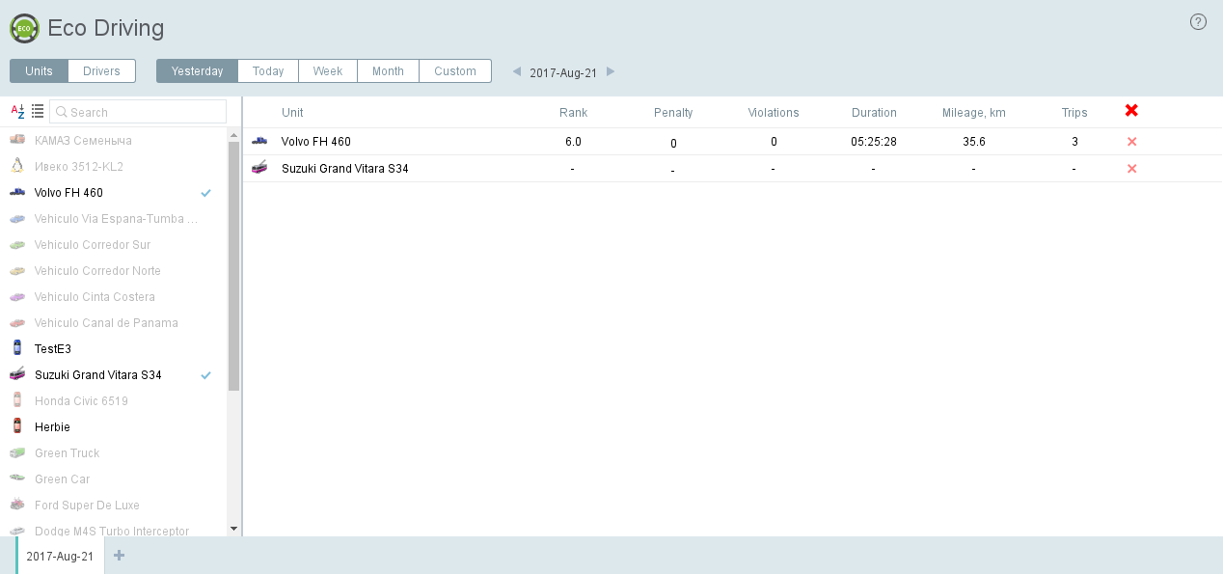Choose the Custom date range option

[454, 71]
